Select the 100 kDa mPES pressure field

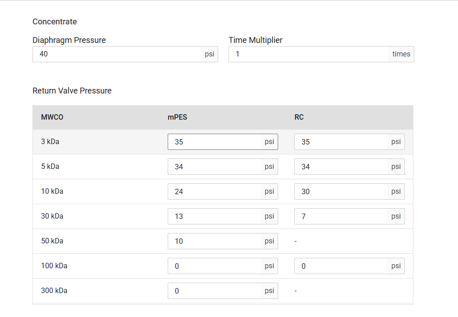(x=214, y=266)
